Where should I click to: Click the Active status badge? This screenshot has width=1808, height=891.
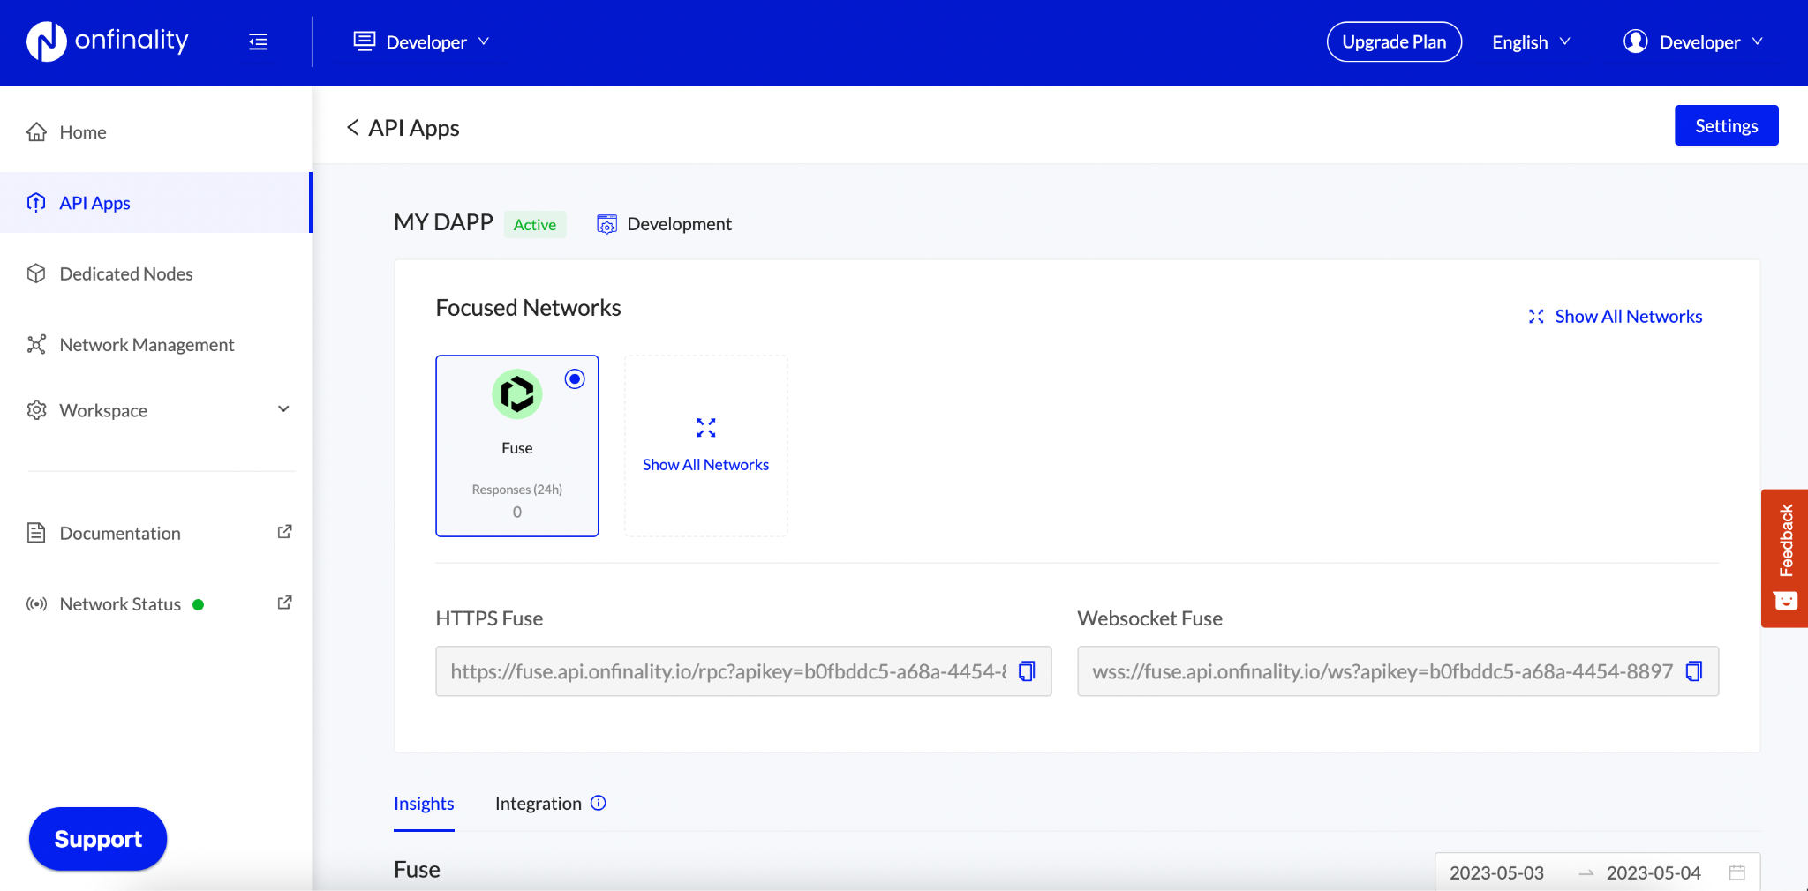535,224
